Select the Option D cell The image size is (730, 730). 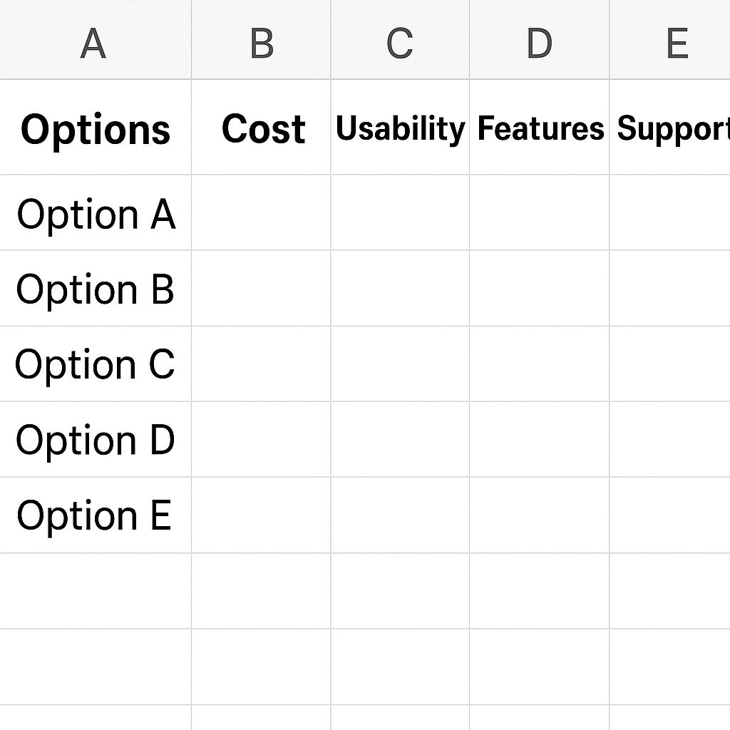(96, 439)
